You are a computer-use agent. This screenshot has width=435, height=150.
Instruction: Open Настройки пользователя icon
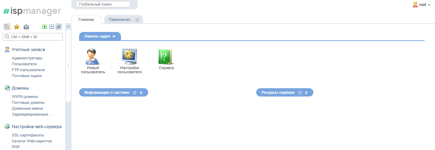[x=130, y=61]
